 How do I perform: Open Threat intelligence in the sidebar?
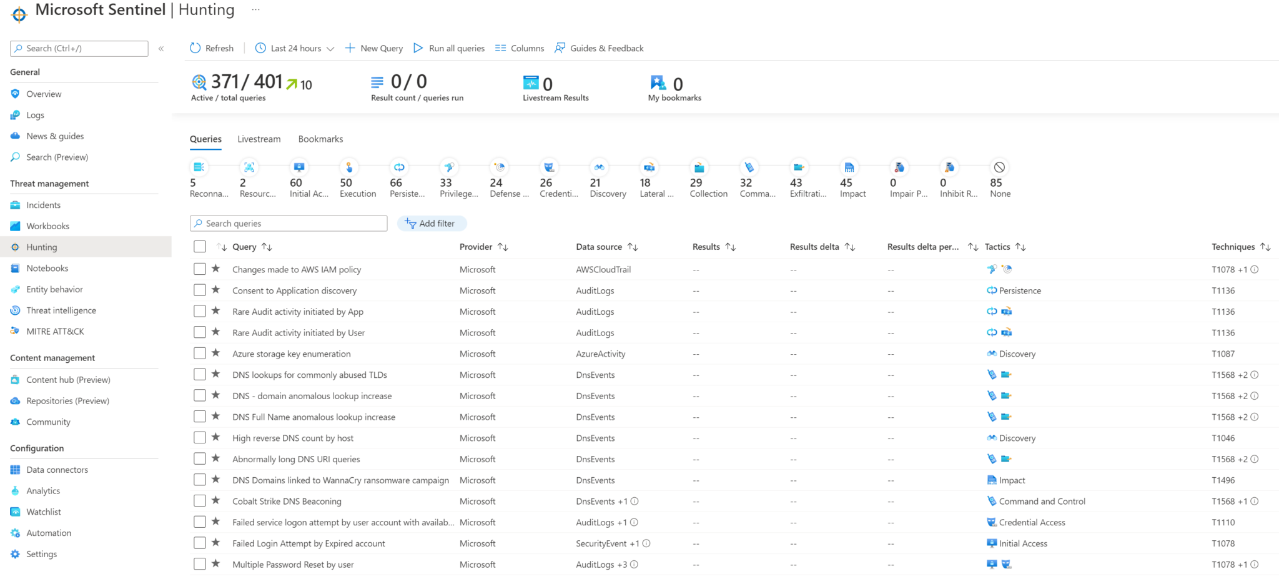(x=61, y=310)
